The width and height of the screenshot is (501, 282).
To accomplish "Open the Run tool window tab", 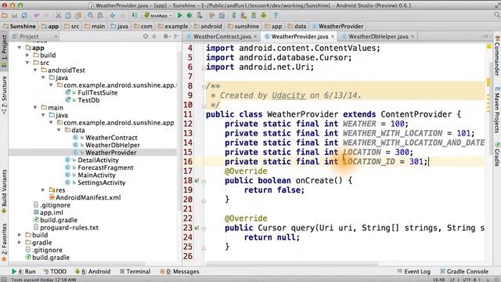I will 23,272.
